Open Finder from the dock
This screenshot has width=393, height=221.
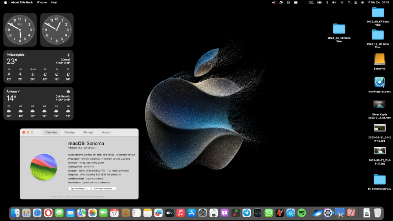(15, 213)
